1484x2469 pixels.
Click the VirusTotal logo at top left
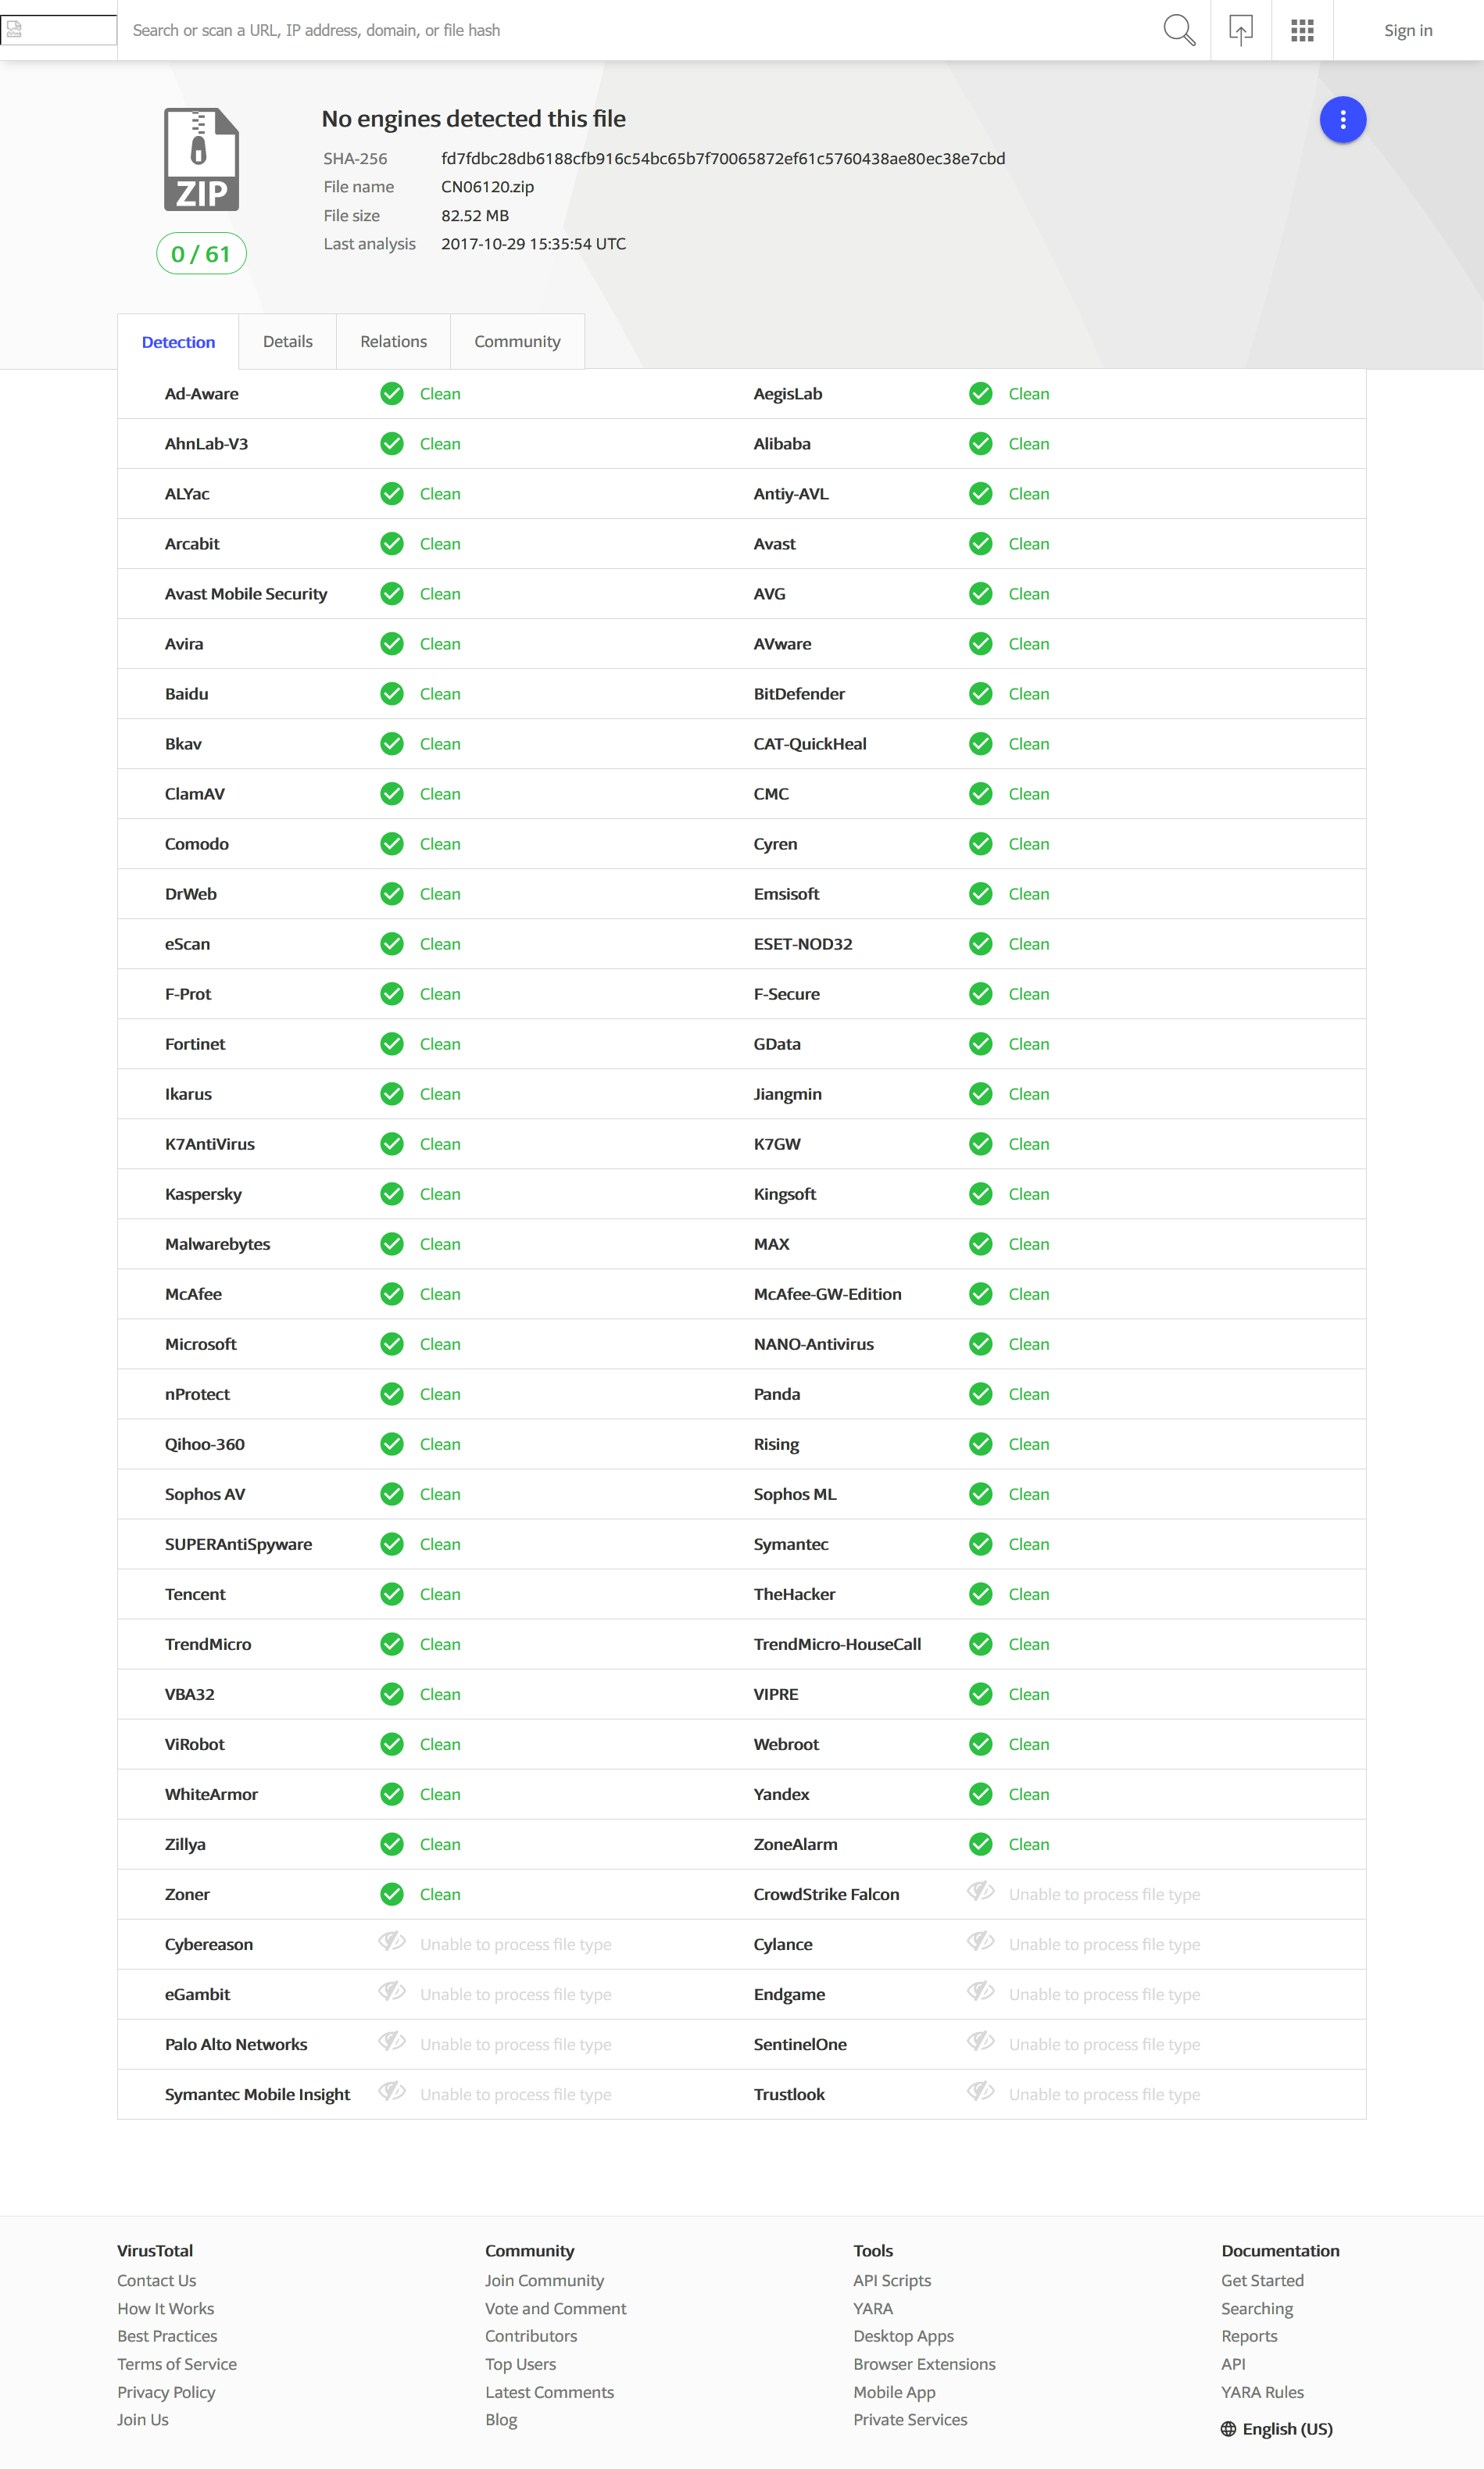click(x=58, y=30)
